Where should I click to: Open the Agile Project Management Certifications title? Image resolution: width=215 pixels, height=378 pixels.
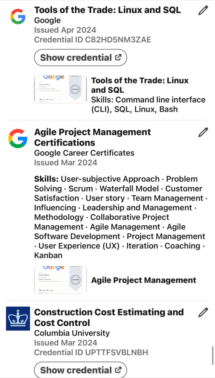click(x=93, y=137)
